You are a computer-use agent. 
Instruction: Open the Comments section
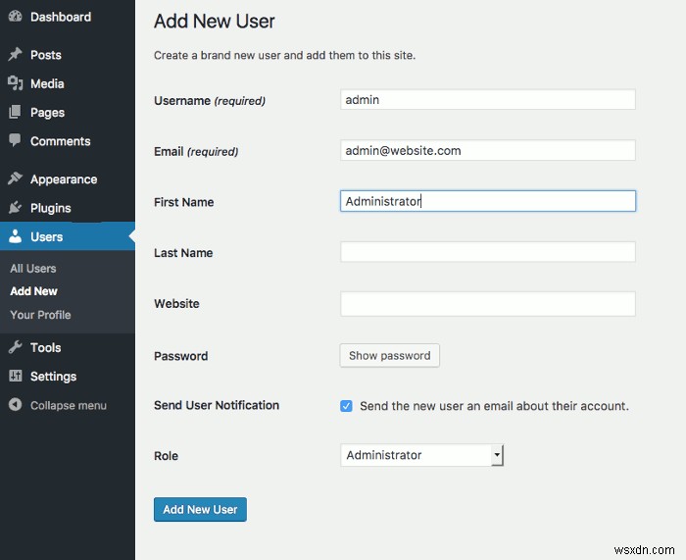(68, 141)
